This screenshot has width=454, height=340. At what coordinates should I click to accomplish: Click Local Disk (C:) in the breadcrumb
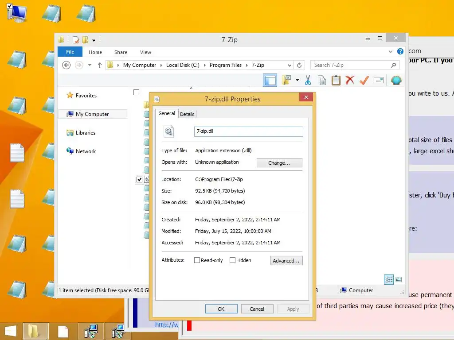point(183,65)
